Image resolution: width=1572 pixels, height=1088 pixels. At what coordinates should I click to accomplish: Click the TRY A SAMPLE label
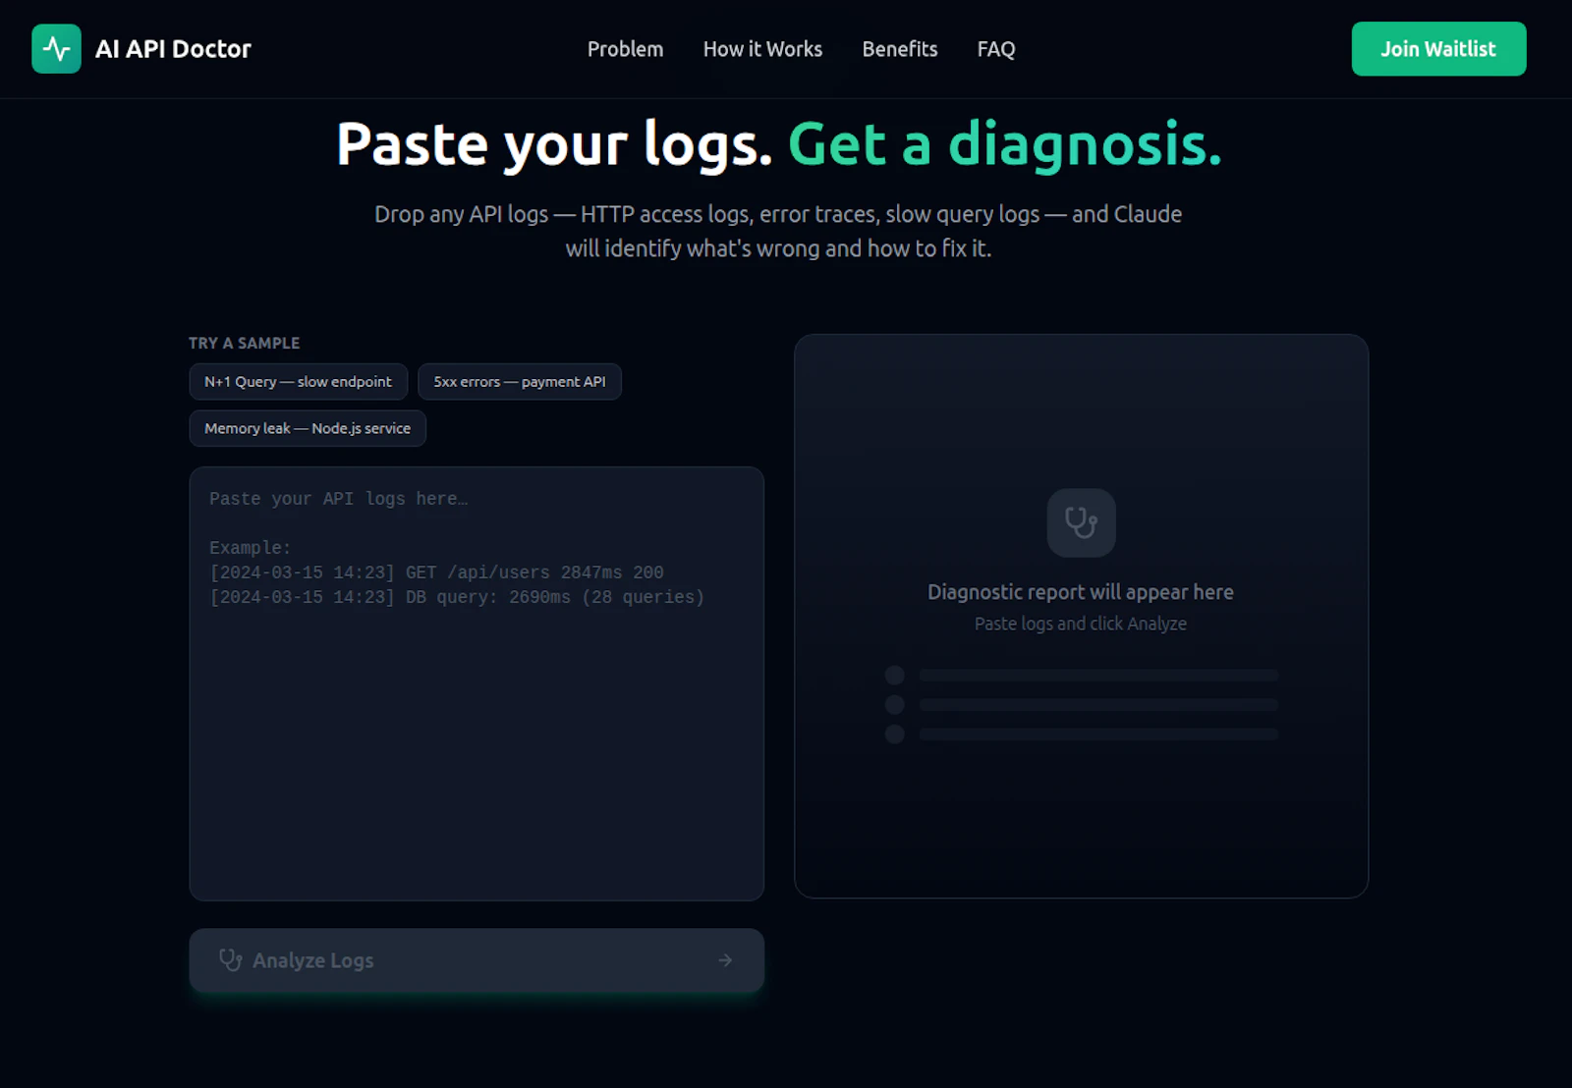click(x=245, y=343)
